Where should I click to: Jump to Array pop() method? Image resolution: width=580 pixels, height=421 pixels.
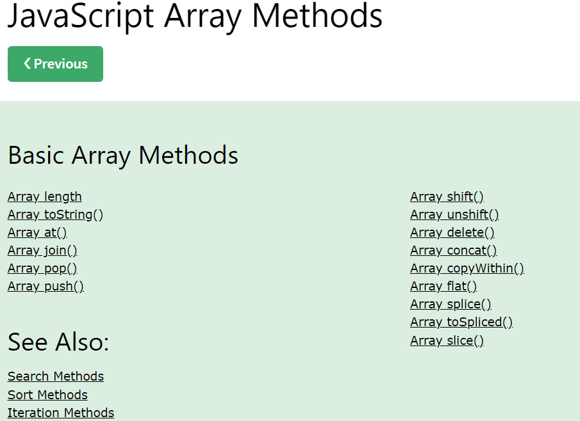(x=42, y=268)
